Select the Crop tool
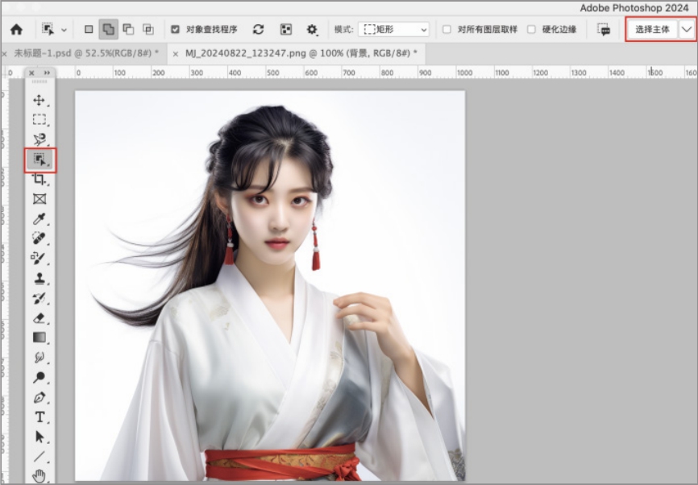Screen dimensions: 698x485 (39, 180)
